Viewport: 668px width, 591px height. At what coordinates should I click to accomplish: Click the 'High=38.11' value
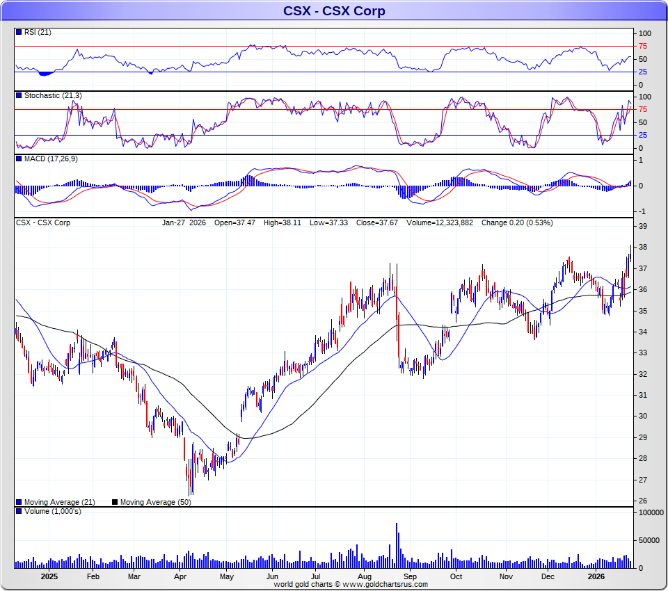283,222
